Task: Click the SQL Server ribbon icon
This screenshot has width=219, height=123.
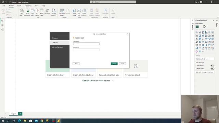Action: tap(37, 12)
